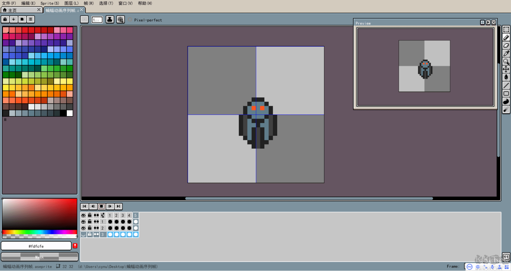Screen dimensions: 511x271
Task: Switch to the 主页 home tab
Action: point(19,10)
